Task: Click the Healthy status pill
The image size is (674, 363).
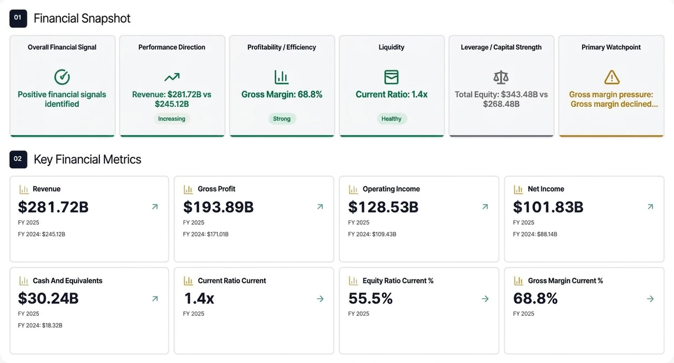Action: 392,119
